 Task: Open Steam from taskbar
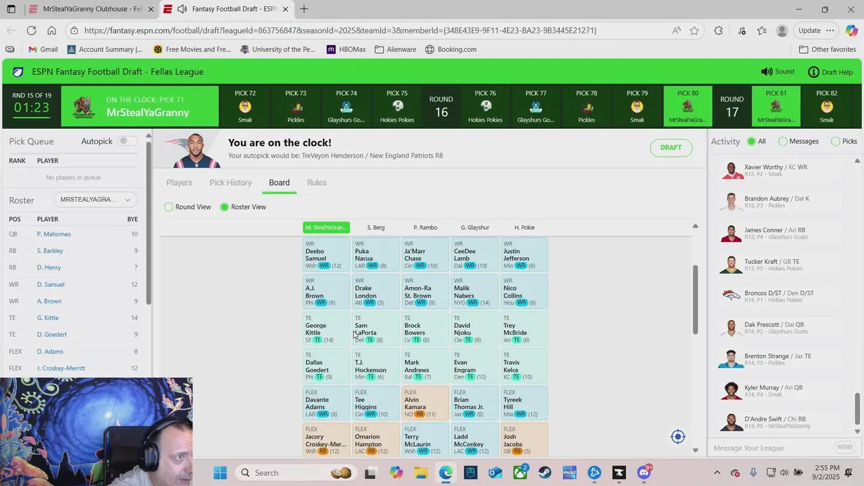pyautogui.click(x=545, y=473)
